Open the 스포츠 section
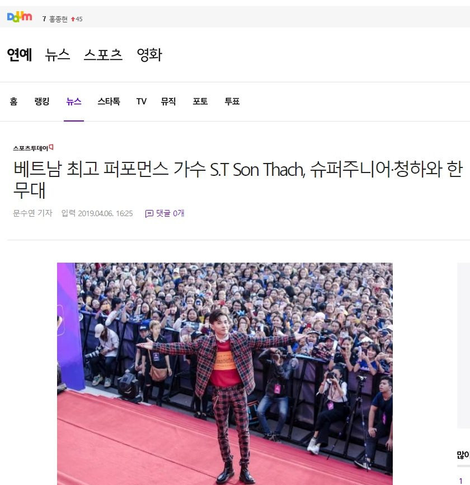This screenshot has width=470, height=485. [x=103, y=55]
